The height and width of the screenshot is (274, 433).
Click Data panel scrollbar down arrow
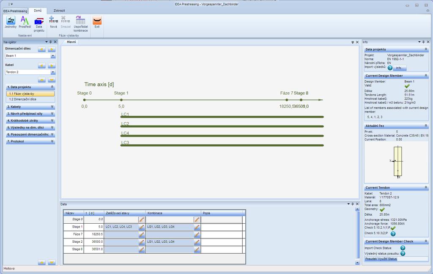[357, 263]
